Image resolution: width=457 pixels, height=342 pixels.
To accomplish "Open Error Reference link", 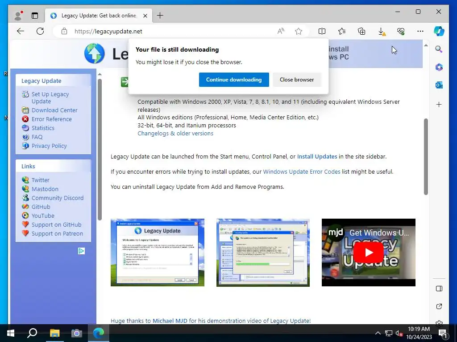I will coord(52,119).
